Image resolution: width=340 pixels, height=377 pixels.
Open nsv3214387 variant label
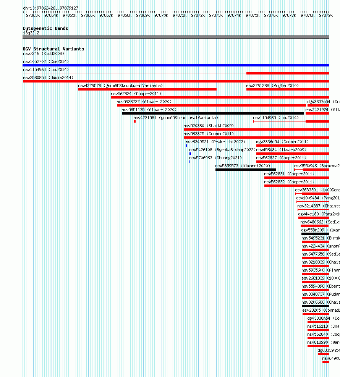point(319,206)
